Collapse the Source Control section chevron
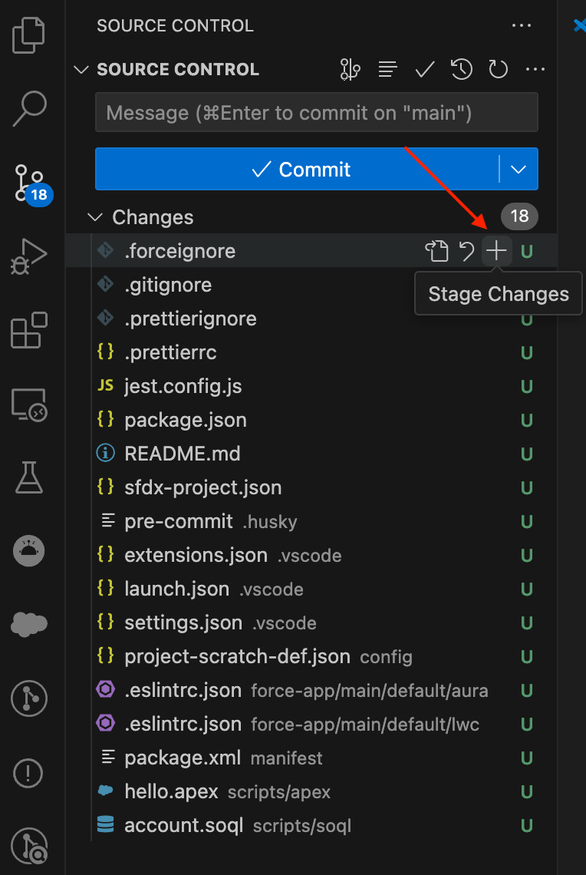The height and width of the screenshot is (875, 586). tap(81, 70)
